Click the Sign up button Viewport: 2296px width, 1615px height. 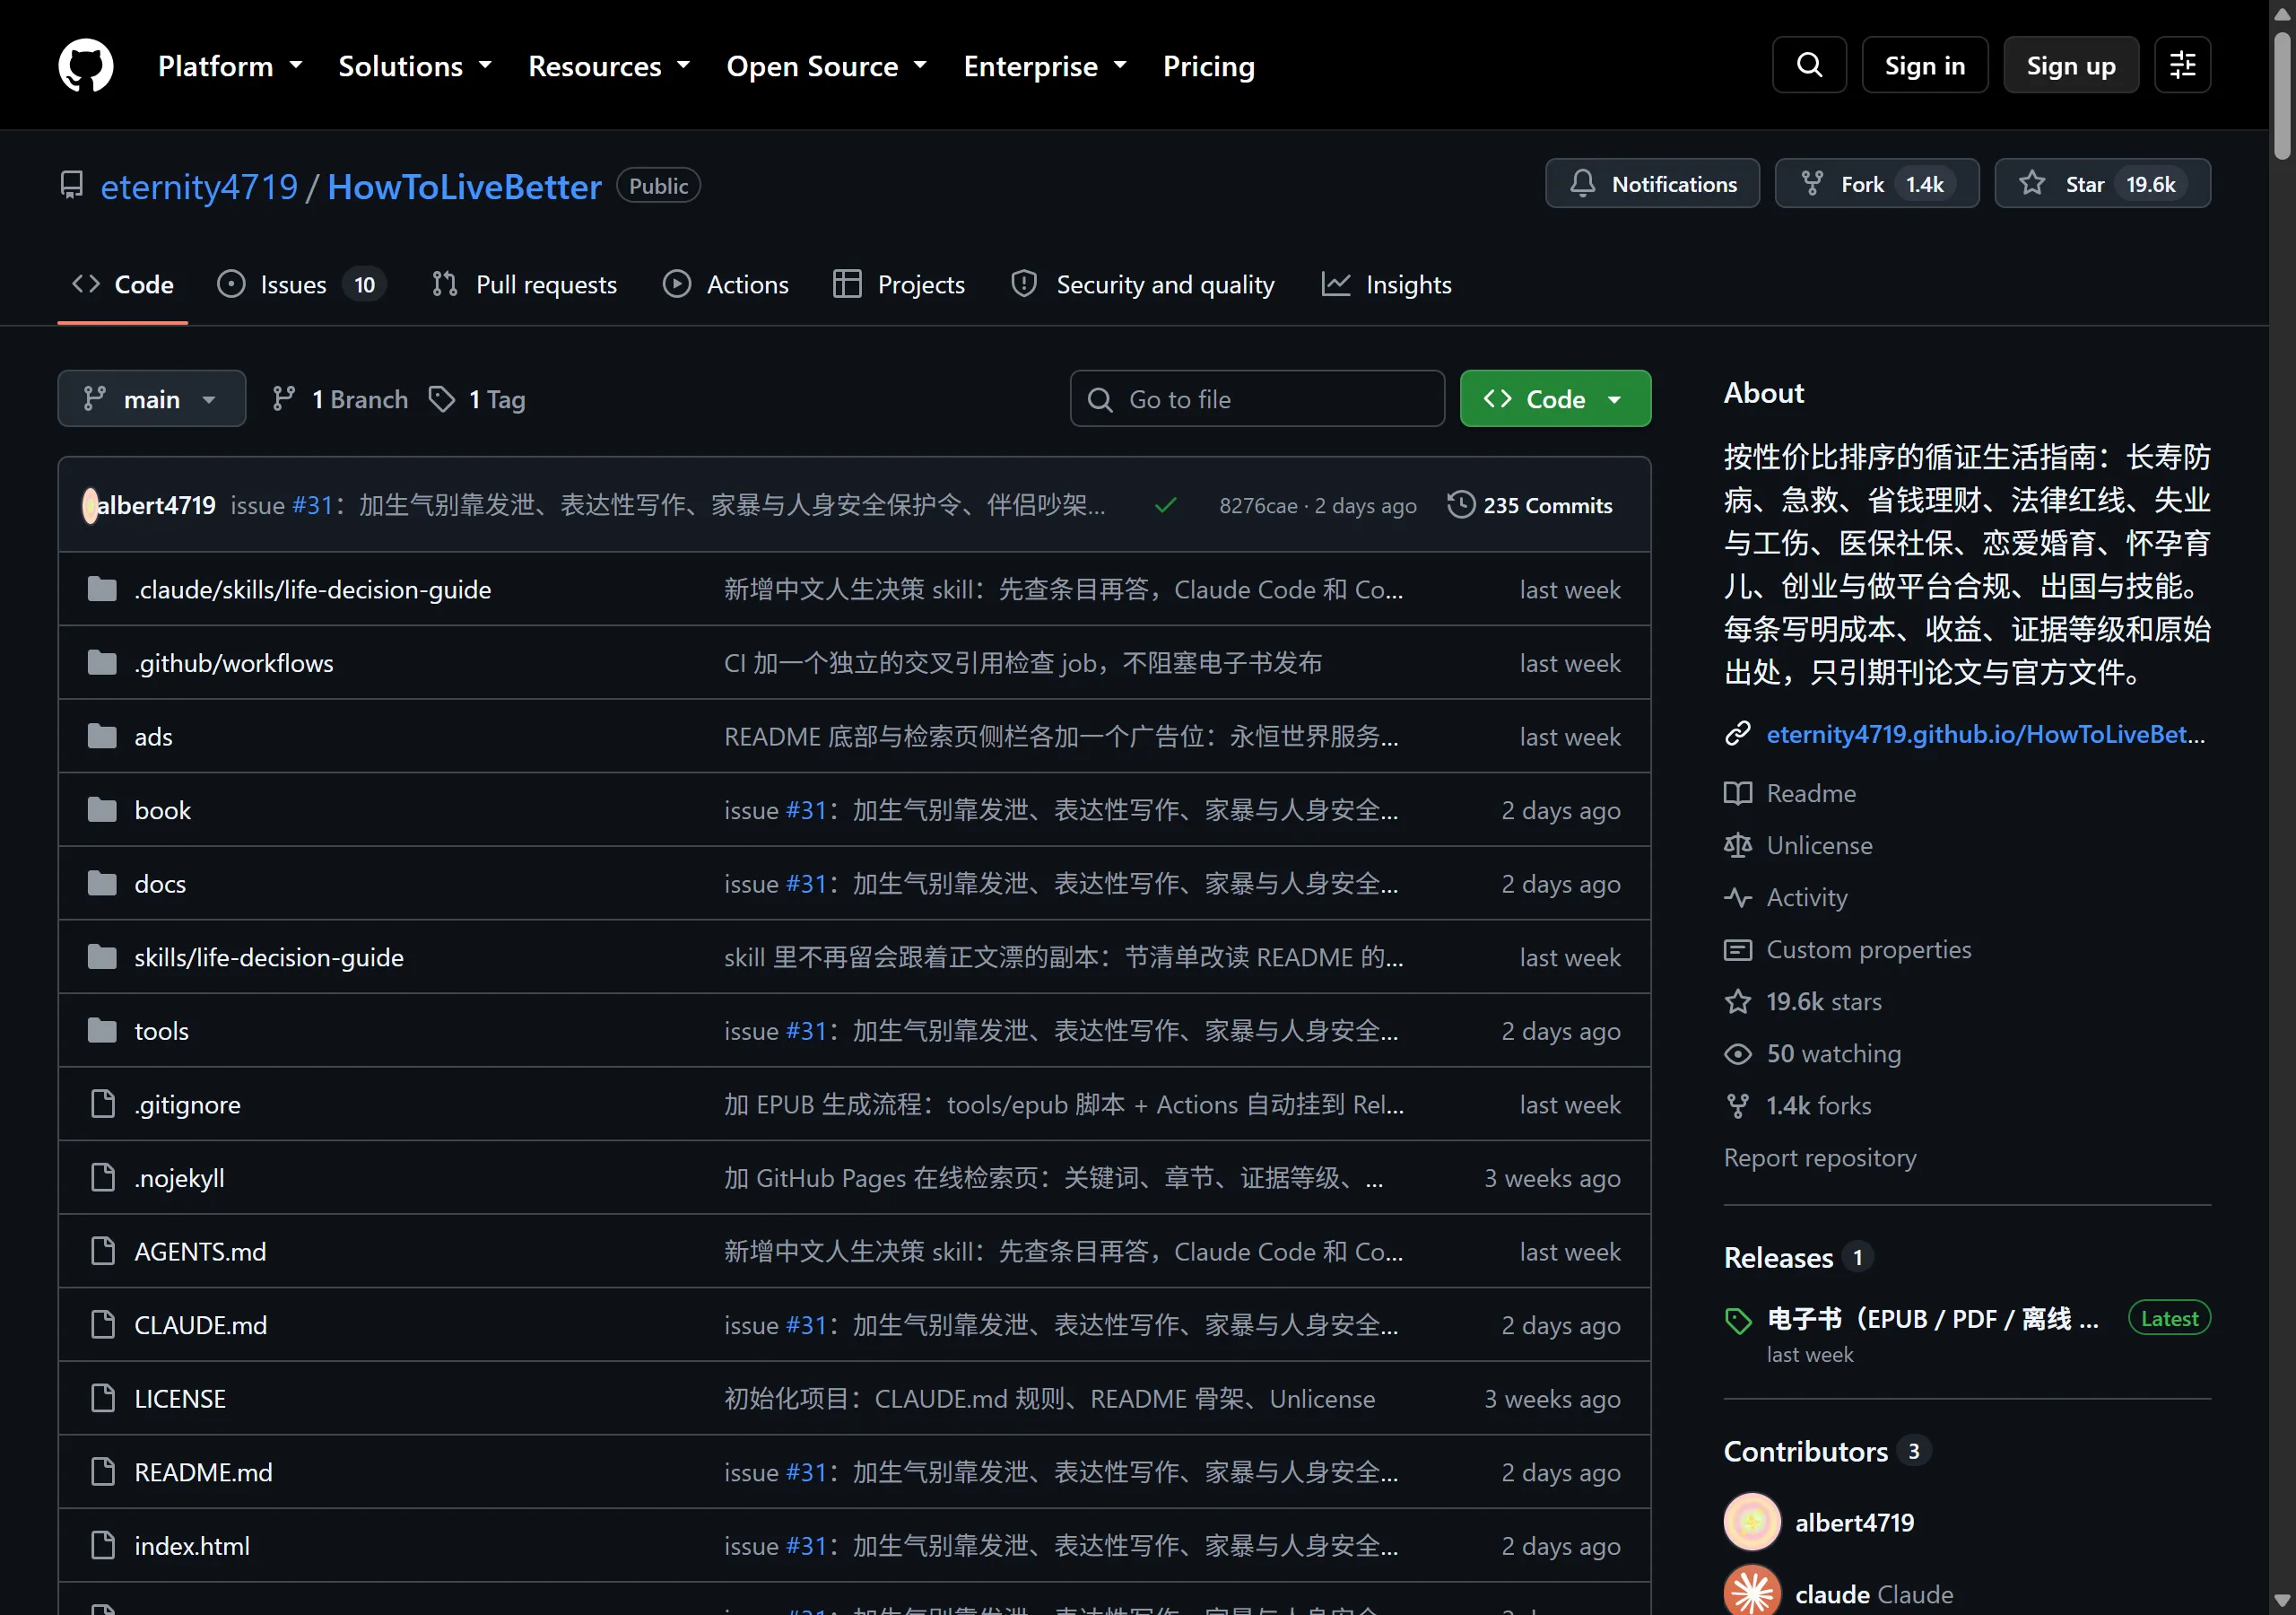coord(2070,65)
